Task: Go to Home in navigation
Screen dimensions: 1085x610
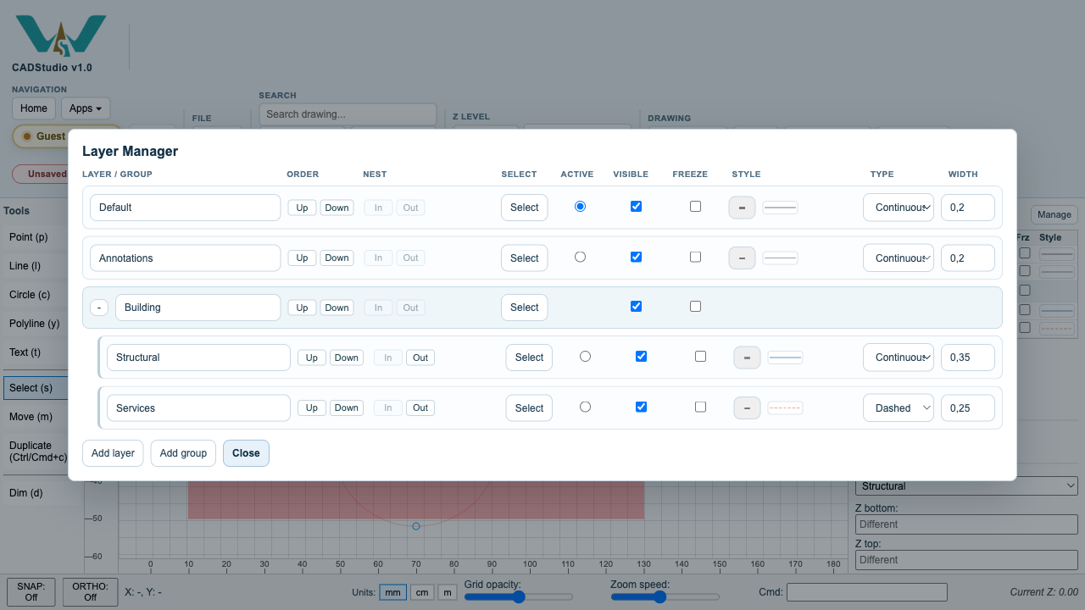Action: coord(34,108)
